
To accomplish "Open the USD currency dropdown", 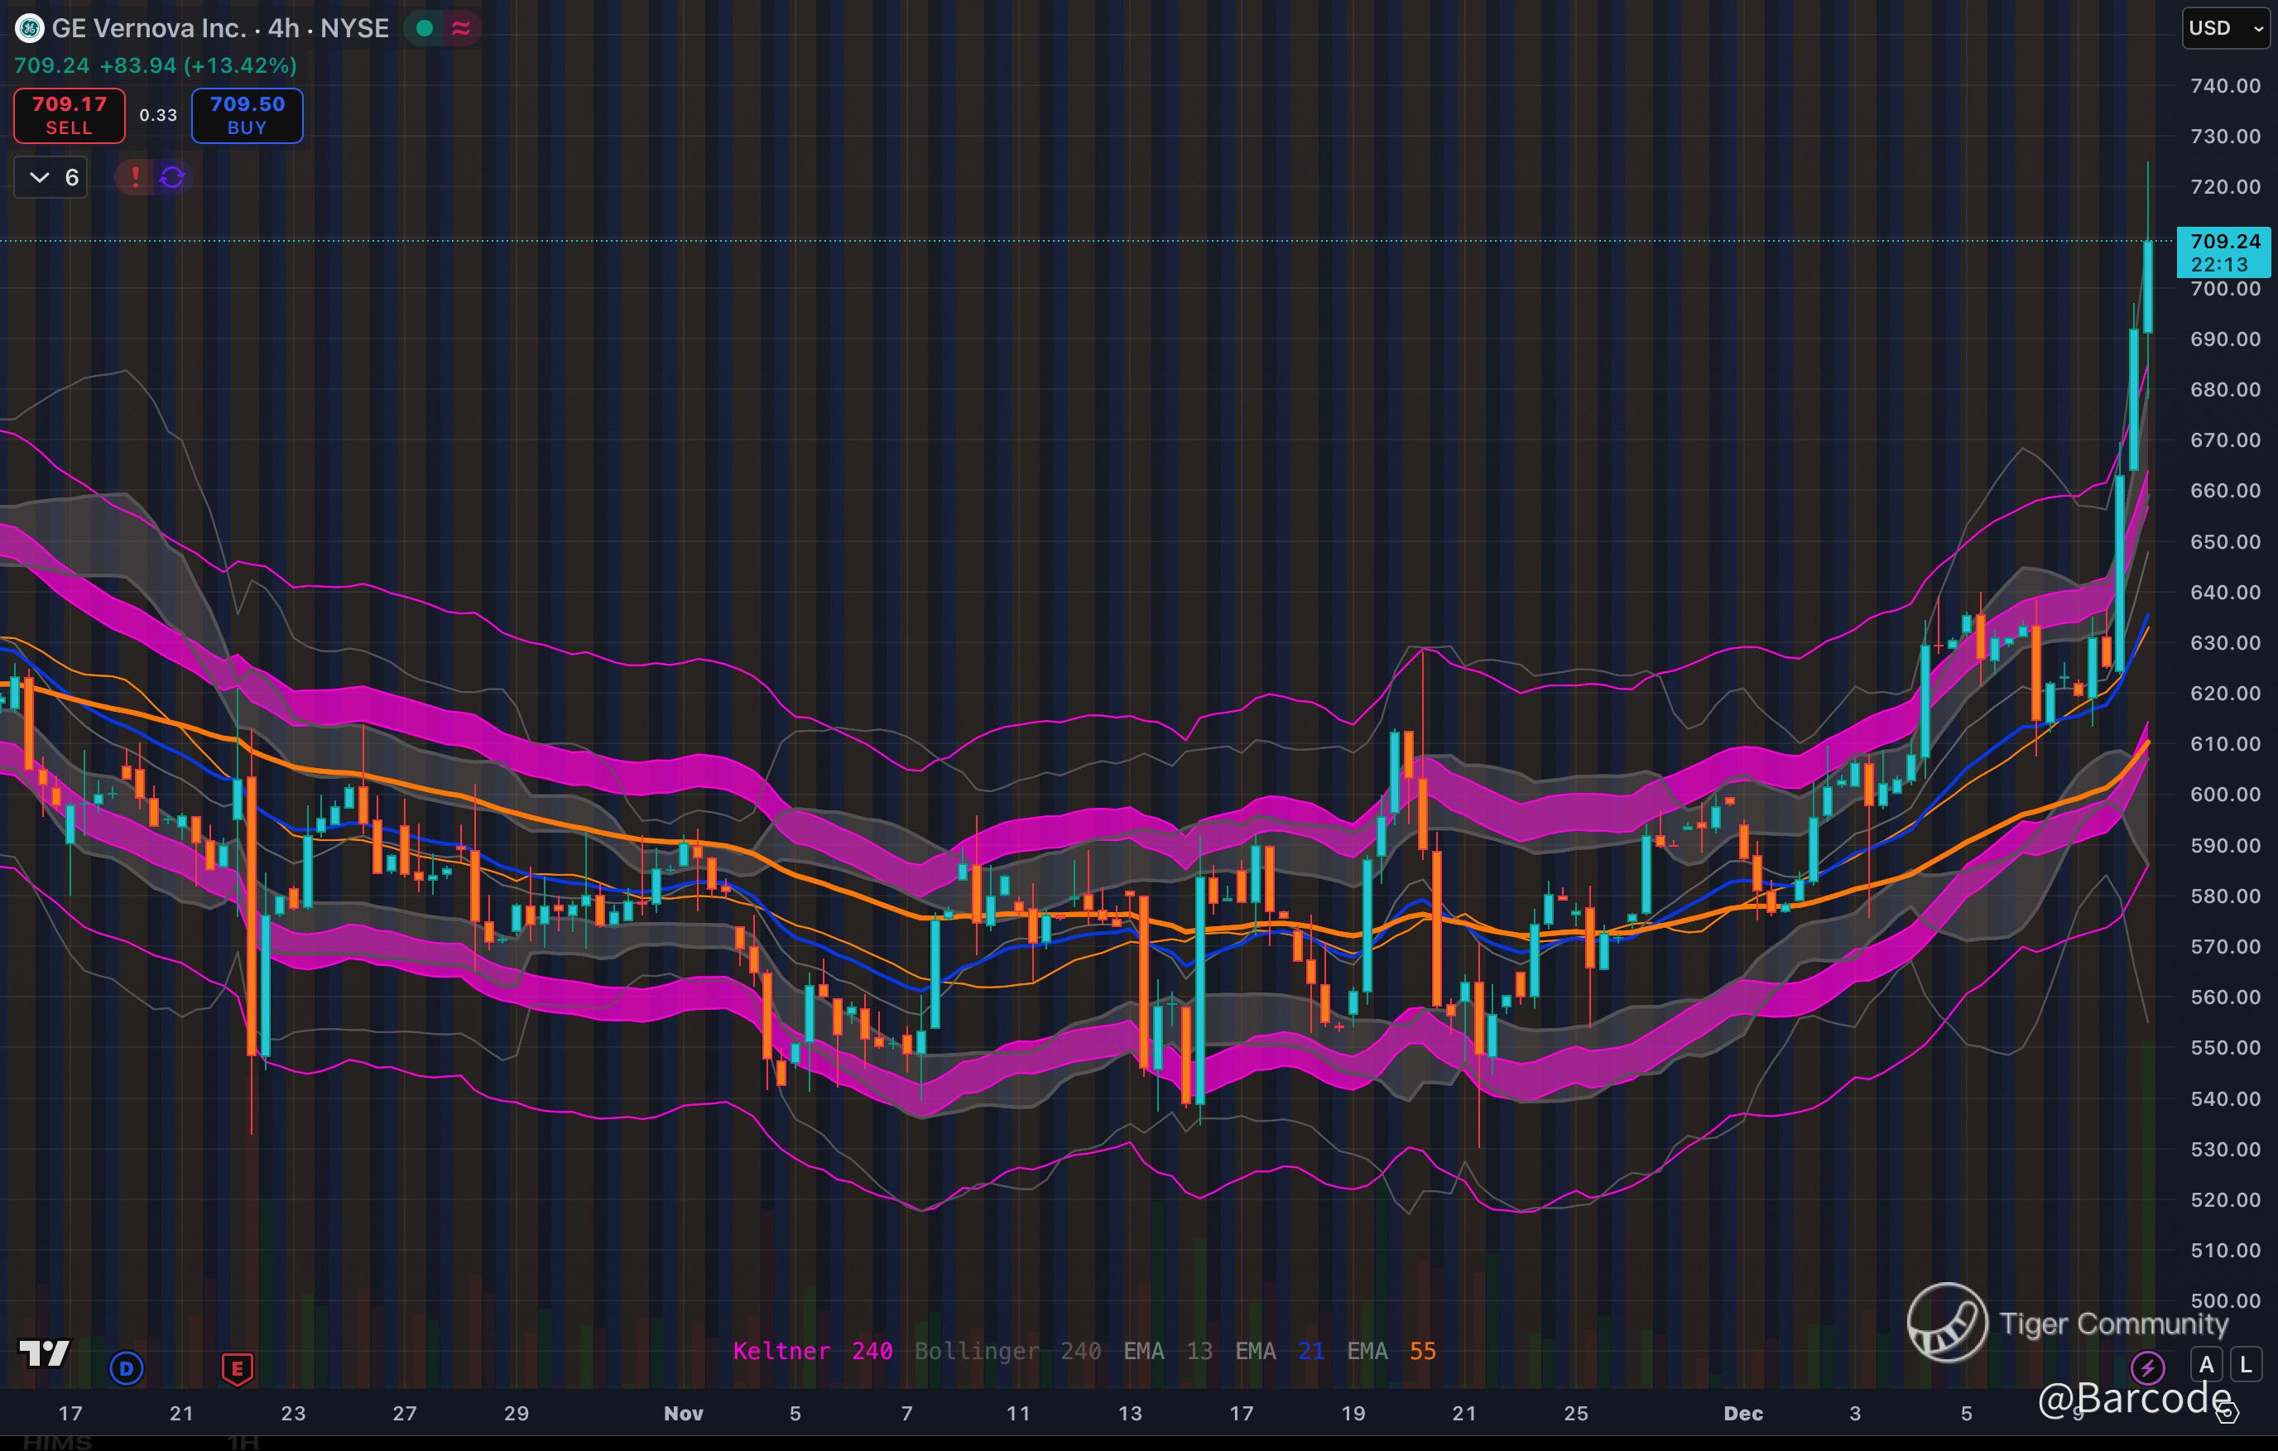I will (x=2225, y=28).
